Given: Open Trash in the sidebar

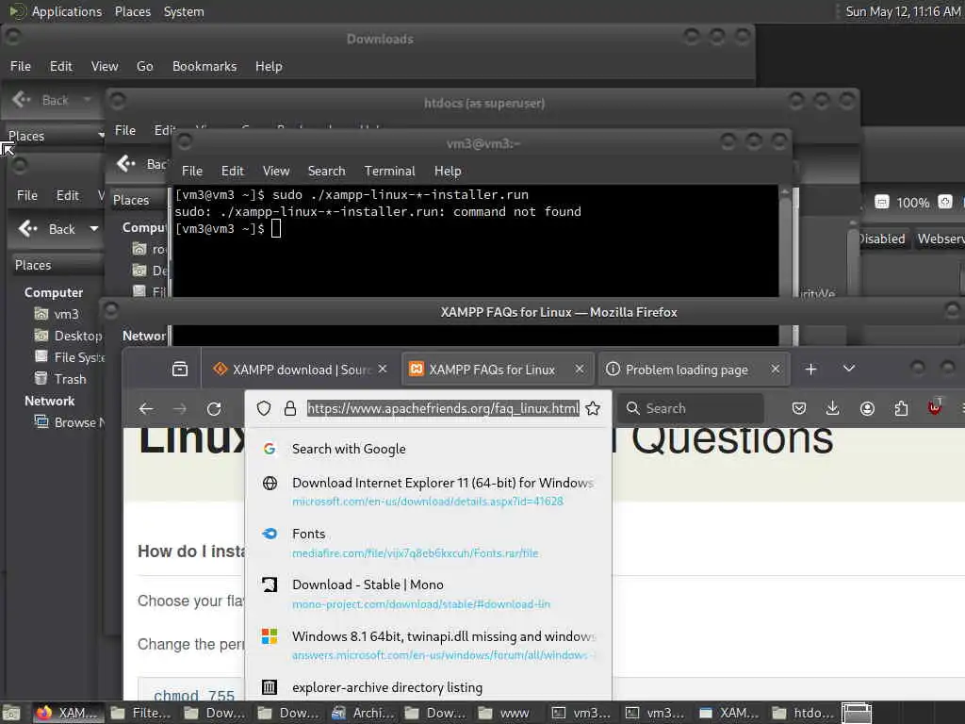Looking at the screenshot, I should tap(60, 379).
